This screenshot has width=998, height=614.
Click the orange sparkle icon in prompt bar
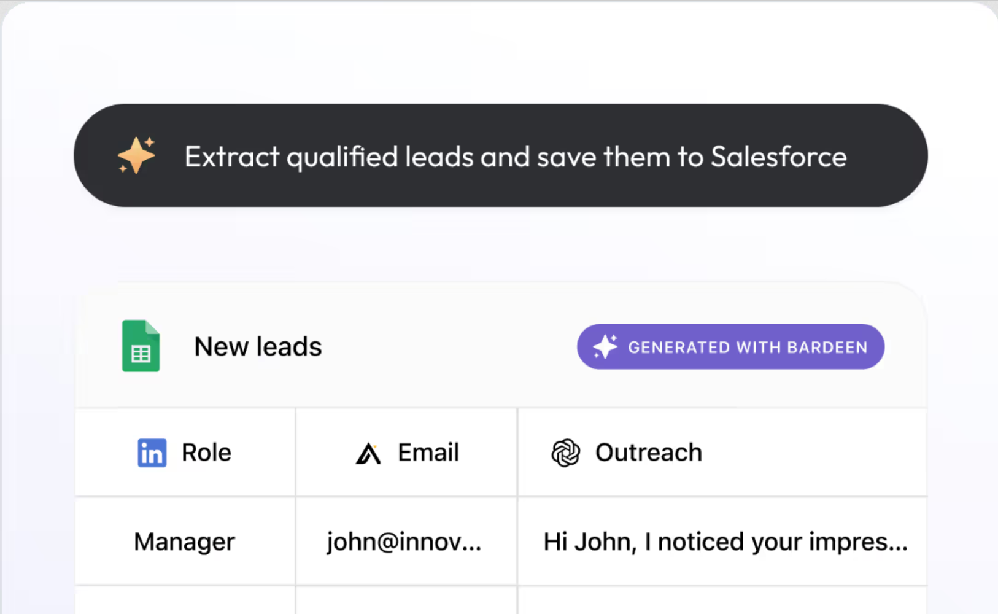pyautogui.click(x=136, y=155)
